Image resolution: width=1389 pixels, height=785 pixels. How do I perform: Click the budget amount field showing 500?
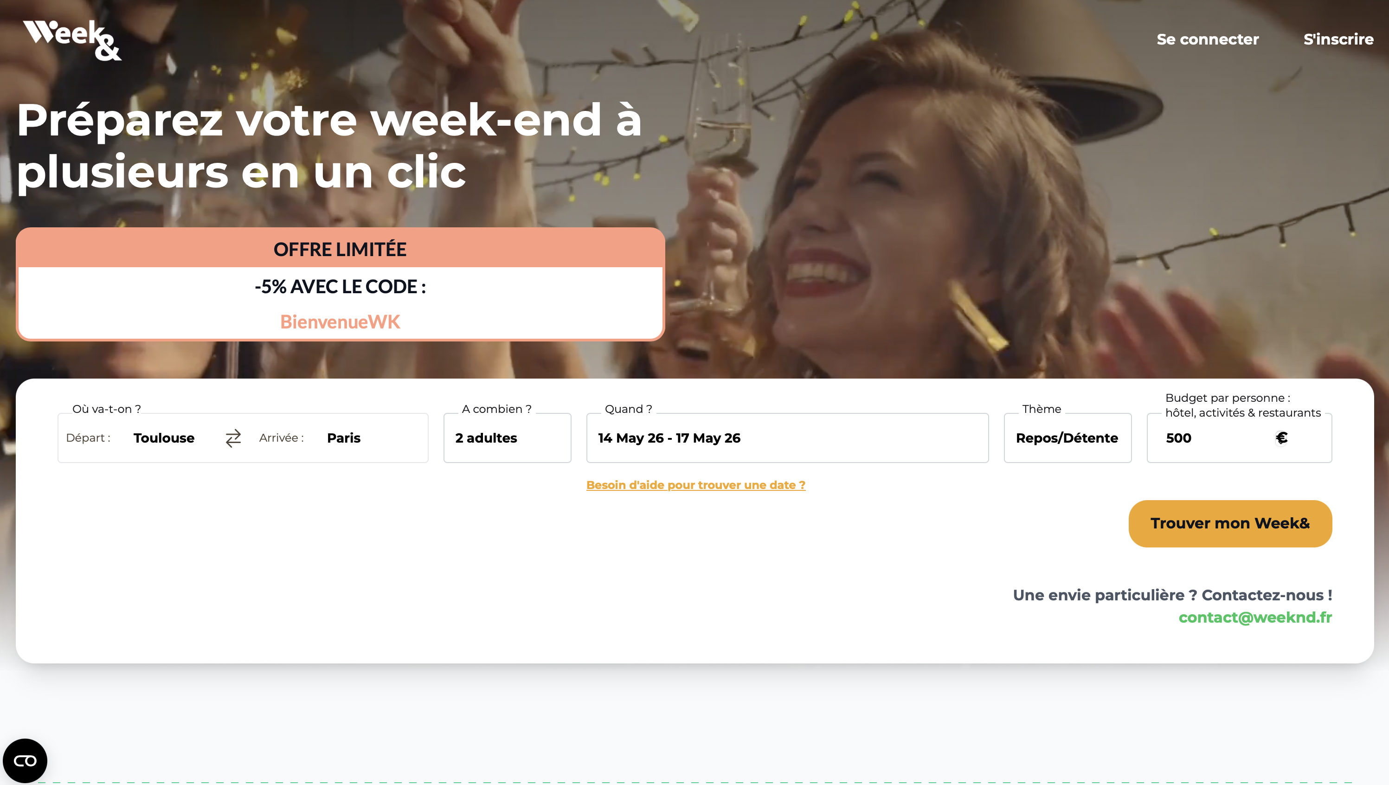click(1208, 438)
